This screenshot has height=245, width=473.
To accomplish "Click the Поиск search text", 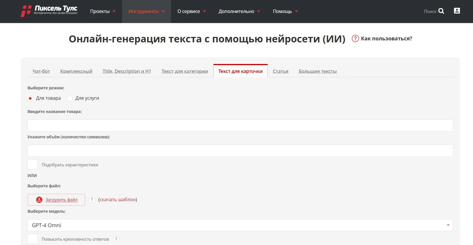I will 430,11.
